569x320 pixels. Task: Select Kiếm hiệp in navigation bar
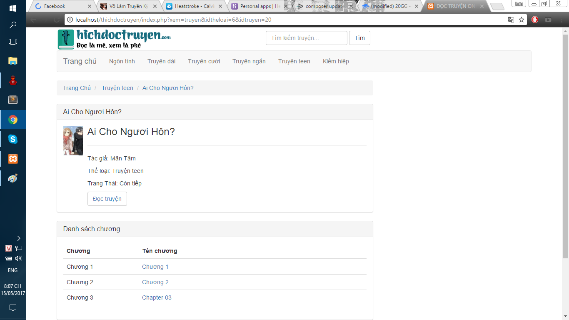[336, 61]
